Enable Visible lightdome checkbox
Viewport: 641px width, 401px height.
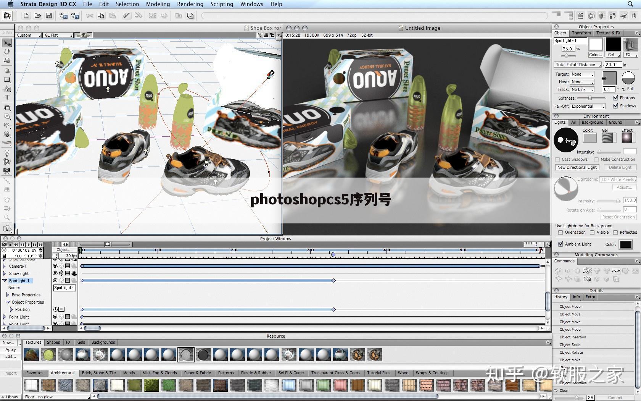point(592,232)
